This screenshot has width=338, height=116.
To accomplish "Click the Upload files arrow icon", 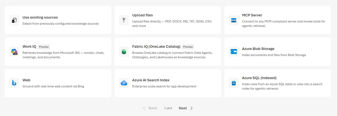I will (124, 20).
